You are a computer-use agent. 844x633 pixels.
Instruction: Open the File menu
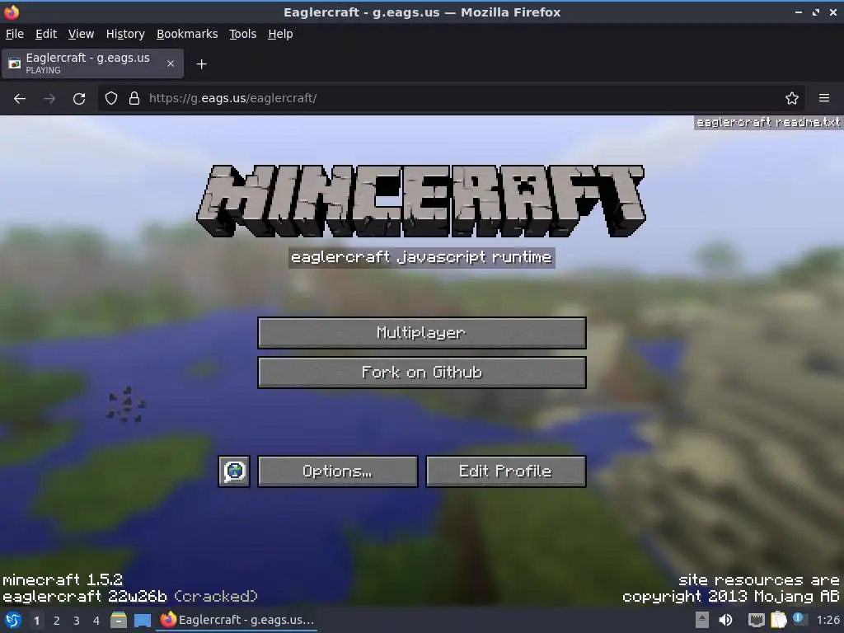15,34
